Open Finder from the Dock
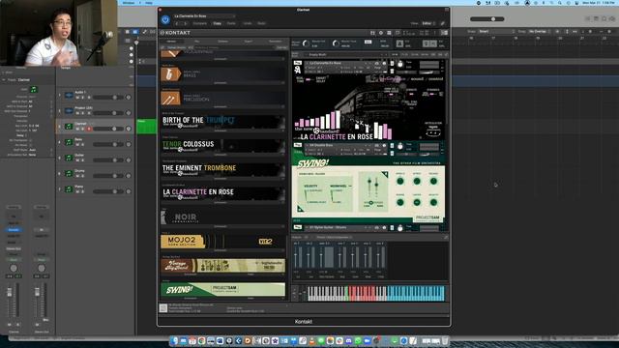 click(175, 340)
